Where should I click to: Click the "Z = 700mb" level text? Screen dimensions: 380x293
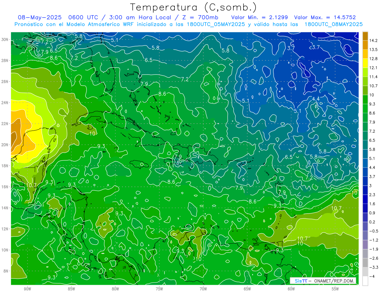point(199,17)
